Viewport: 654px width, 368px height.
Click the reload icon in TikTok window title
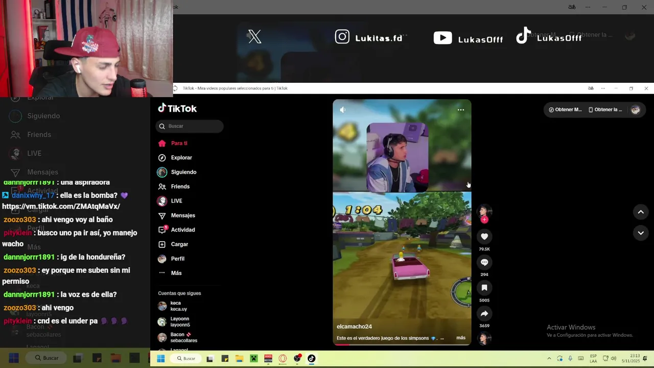[175, 88]
